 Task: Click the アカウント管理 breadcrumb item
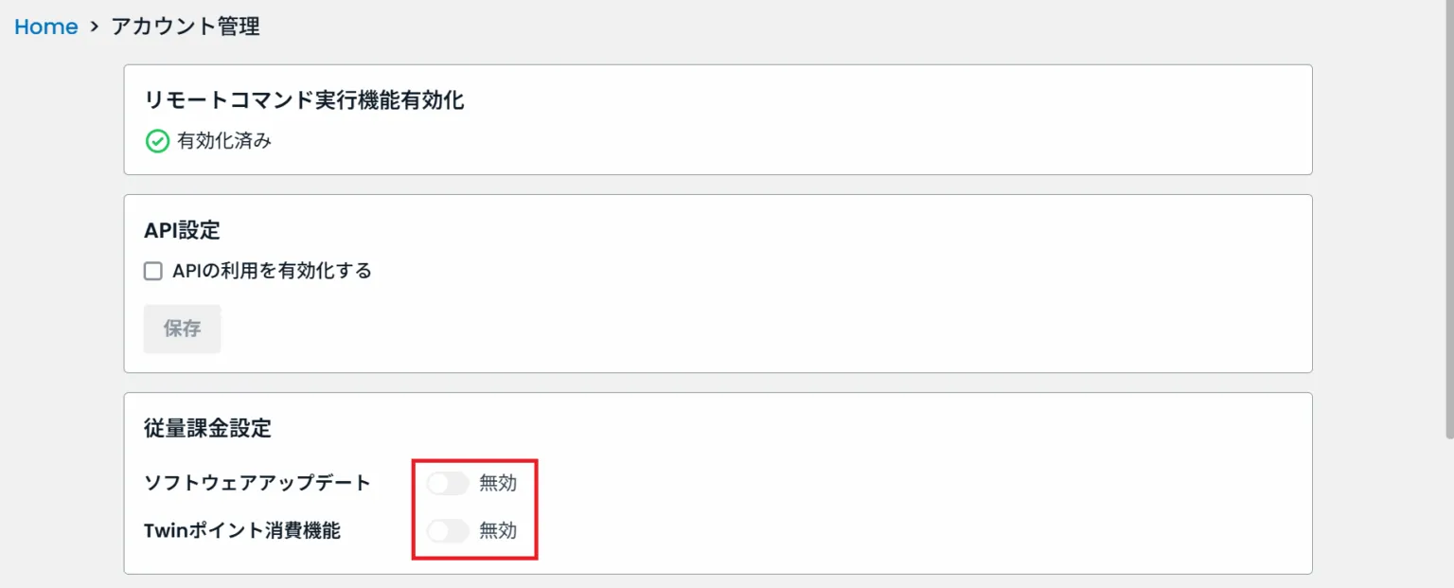[186, 27]
